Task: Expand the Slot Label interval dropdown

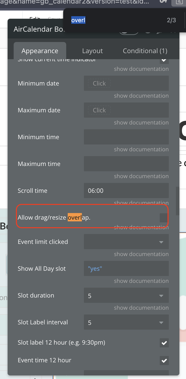Action: (126, 322)
